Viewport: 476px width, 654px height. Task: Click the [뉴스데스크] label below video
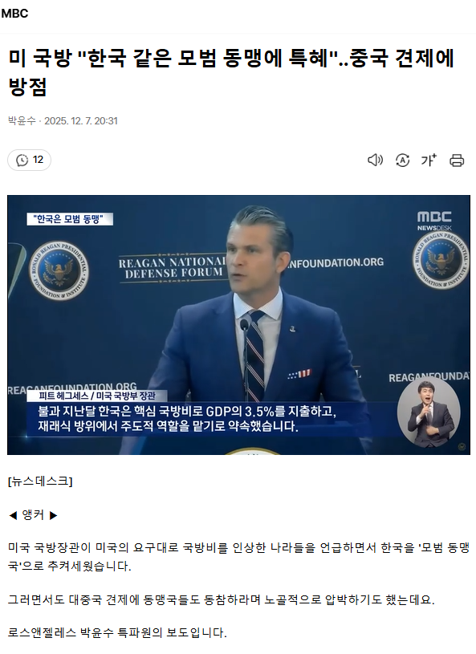click(40, 481)
